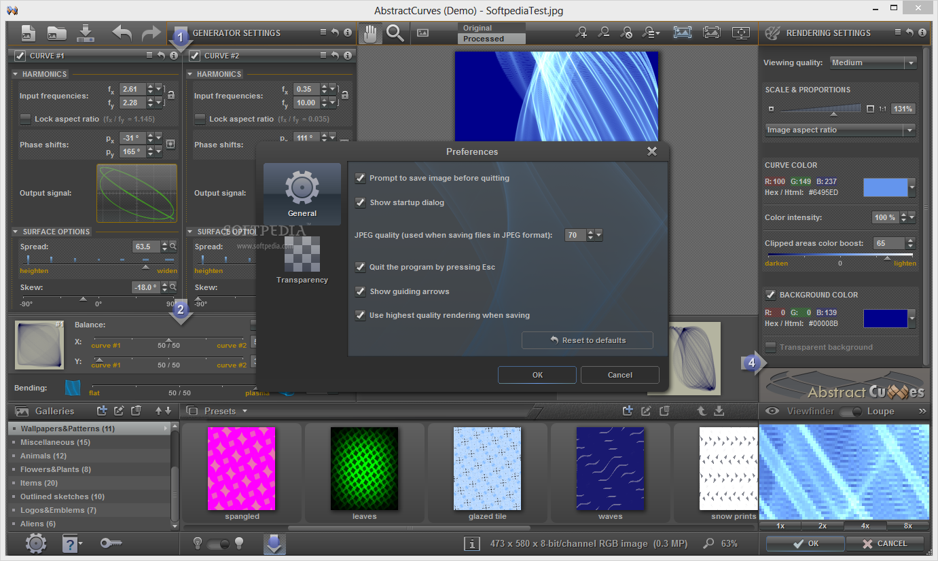This screenshot has width=938, height=561.
Task: Disable Show guiding arrows checkbox
Action: (x=361, y=291)
